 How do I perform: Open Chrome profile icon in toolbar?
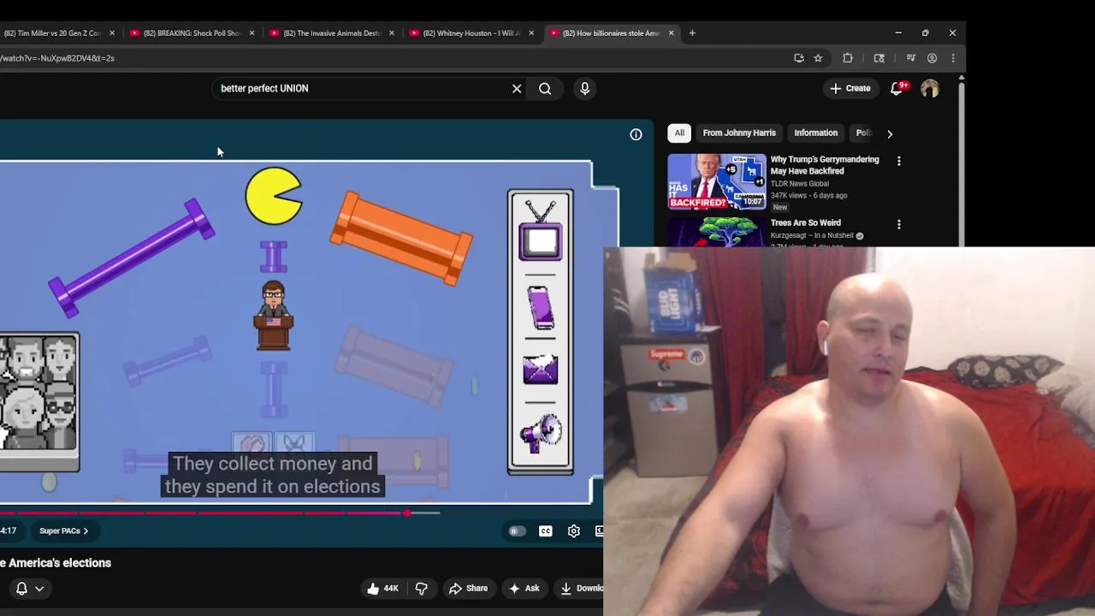tap(932, 58)
